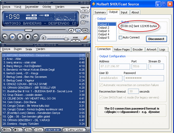Select CELINE DION - MY HEART WILL GO ON

[x=44, y=98]
